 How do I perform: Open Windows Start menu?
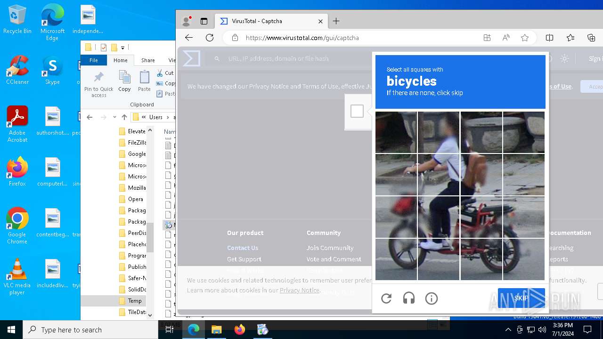pos(11,330)
